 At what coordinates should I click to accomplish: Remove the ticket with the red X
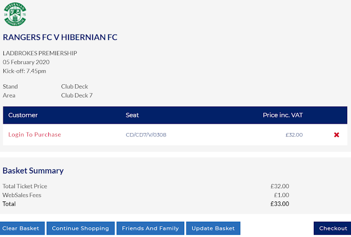336,135
